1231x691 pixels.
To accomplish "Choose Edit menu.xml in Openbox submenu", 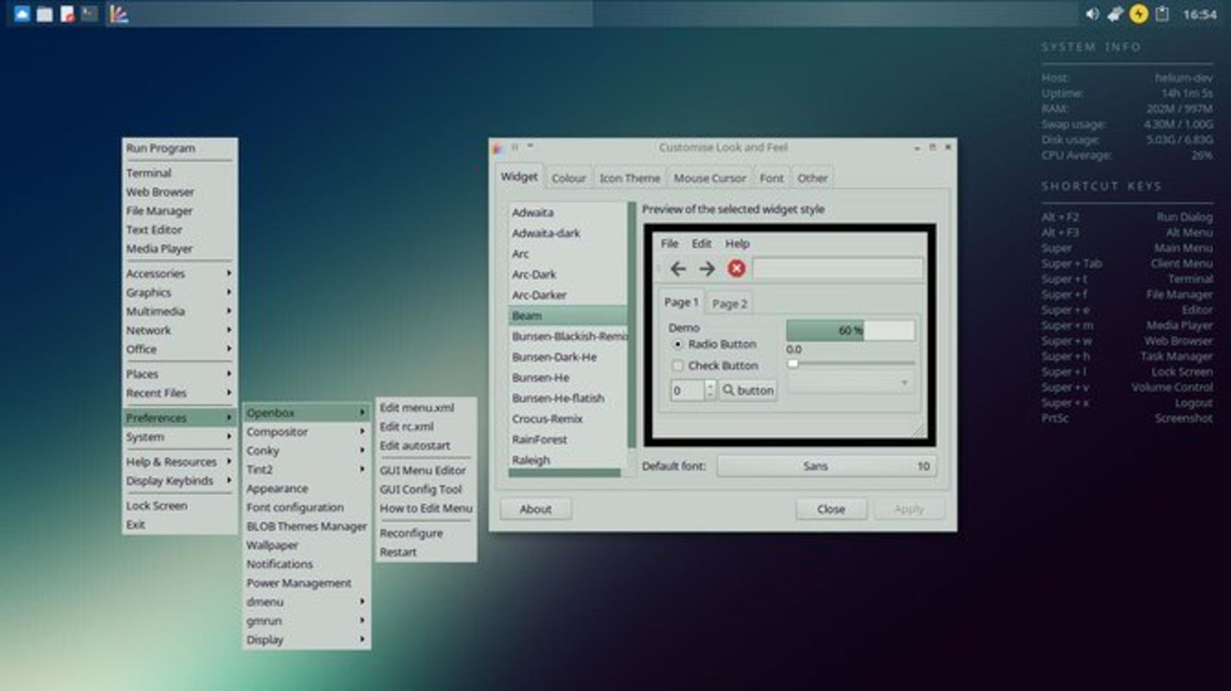I will [x=426, y=408].
